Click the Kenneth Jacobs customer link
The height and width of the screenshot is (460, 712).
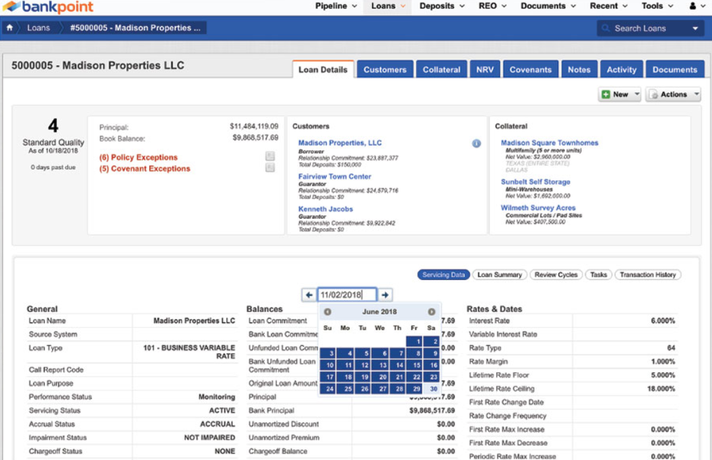[325, 209]
